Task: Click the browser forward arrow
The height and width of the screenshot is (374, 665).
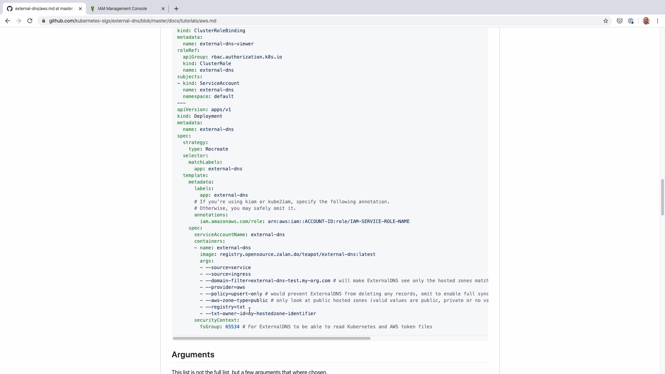Action: pos(19,21)
